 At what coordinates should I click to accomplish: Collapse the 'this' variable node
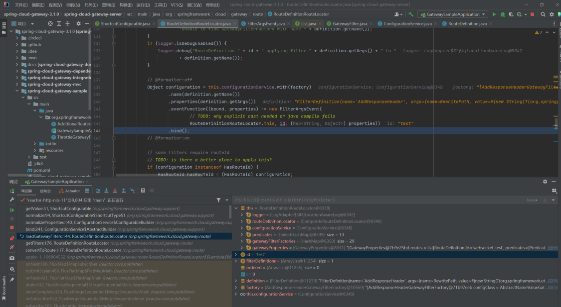pos(236,208)
